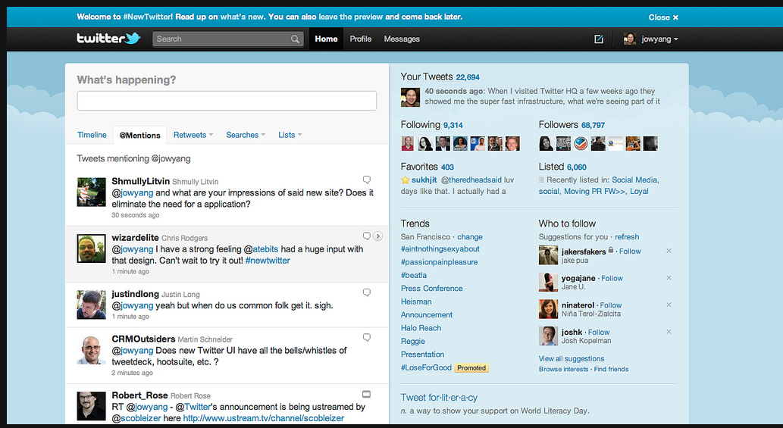Click the #newtwitter hashtag in wizardelite's tweet
The image size is (783, 428).
[268, 261]
